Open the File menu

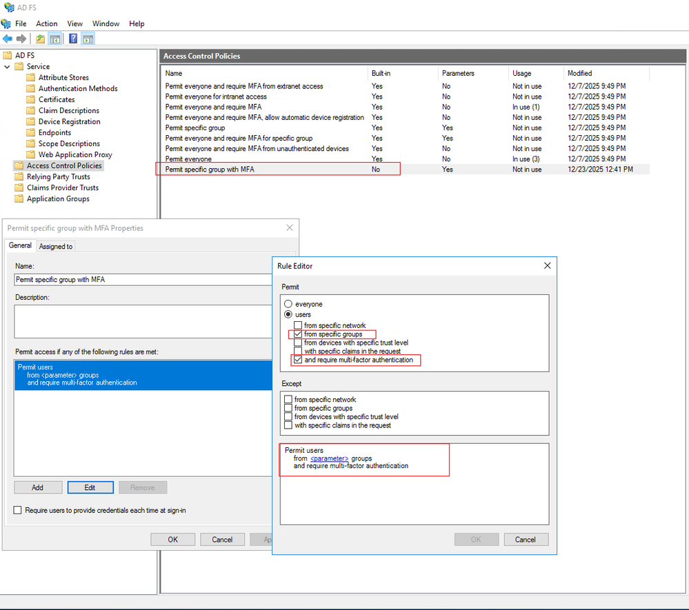pyautogui.click(x=21, y=23)
